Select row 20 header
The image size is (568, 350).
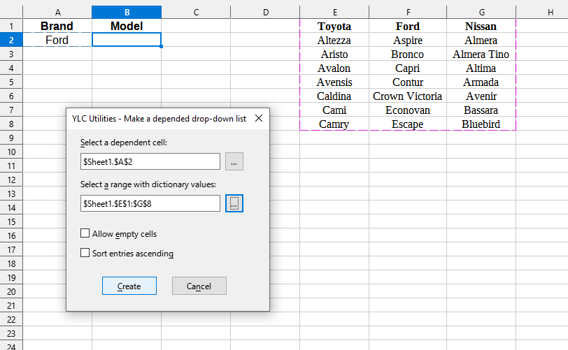11,292
